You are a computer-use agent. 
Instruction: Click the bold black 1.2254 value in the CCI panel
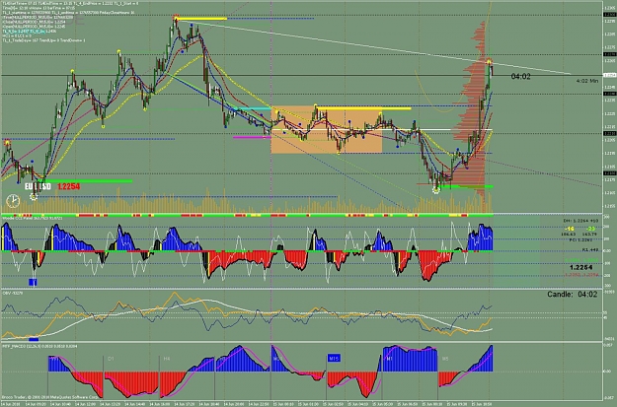[581, 267]
